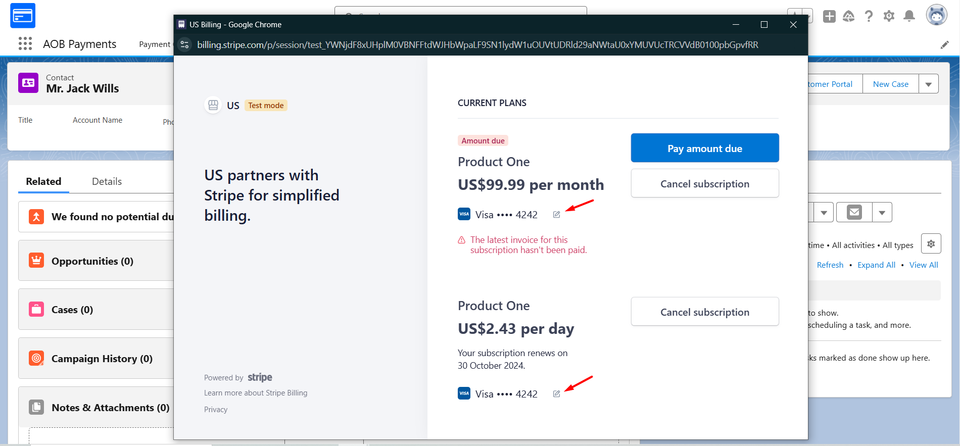Open the notifications bell
Screen dimensions: 960x446
(x=909, y=16)
